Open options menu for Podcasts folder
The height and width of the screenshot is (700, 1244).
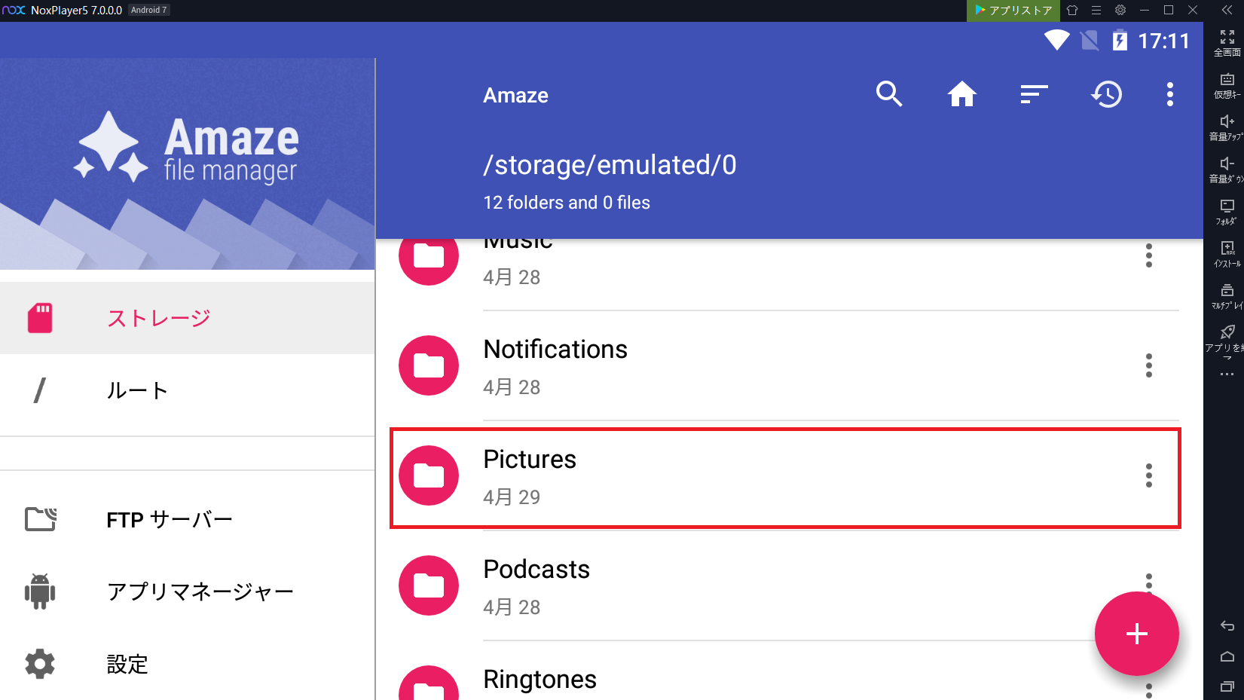(x=1149, y=581)
